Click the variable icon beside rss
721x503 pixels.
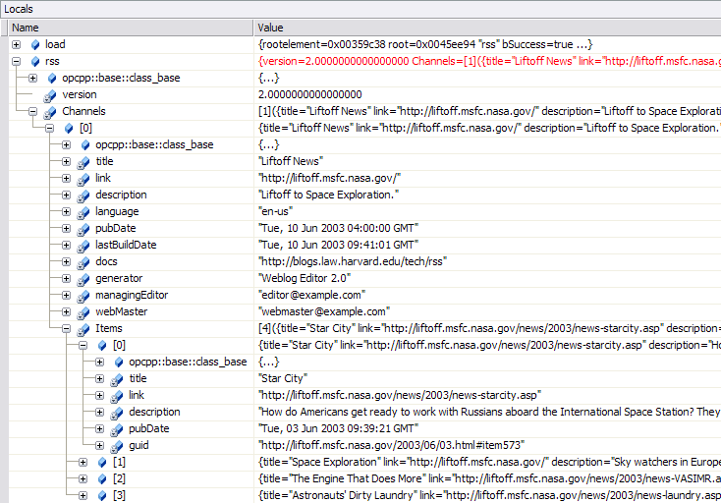coord(35,61)
